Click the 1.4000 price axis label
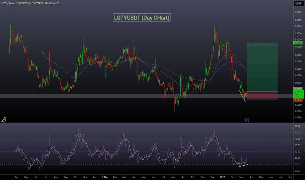The height and width of the screenshot is (180, 305). (298, 62)
